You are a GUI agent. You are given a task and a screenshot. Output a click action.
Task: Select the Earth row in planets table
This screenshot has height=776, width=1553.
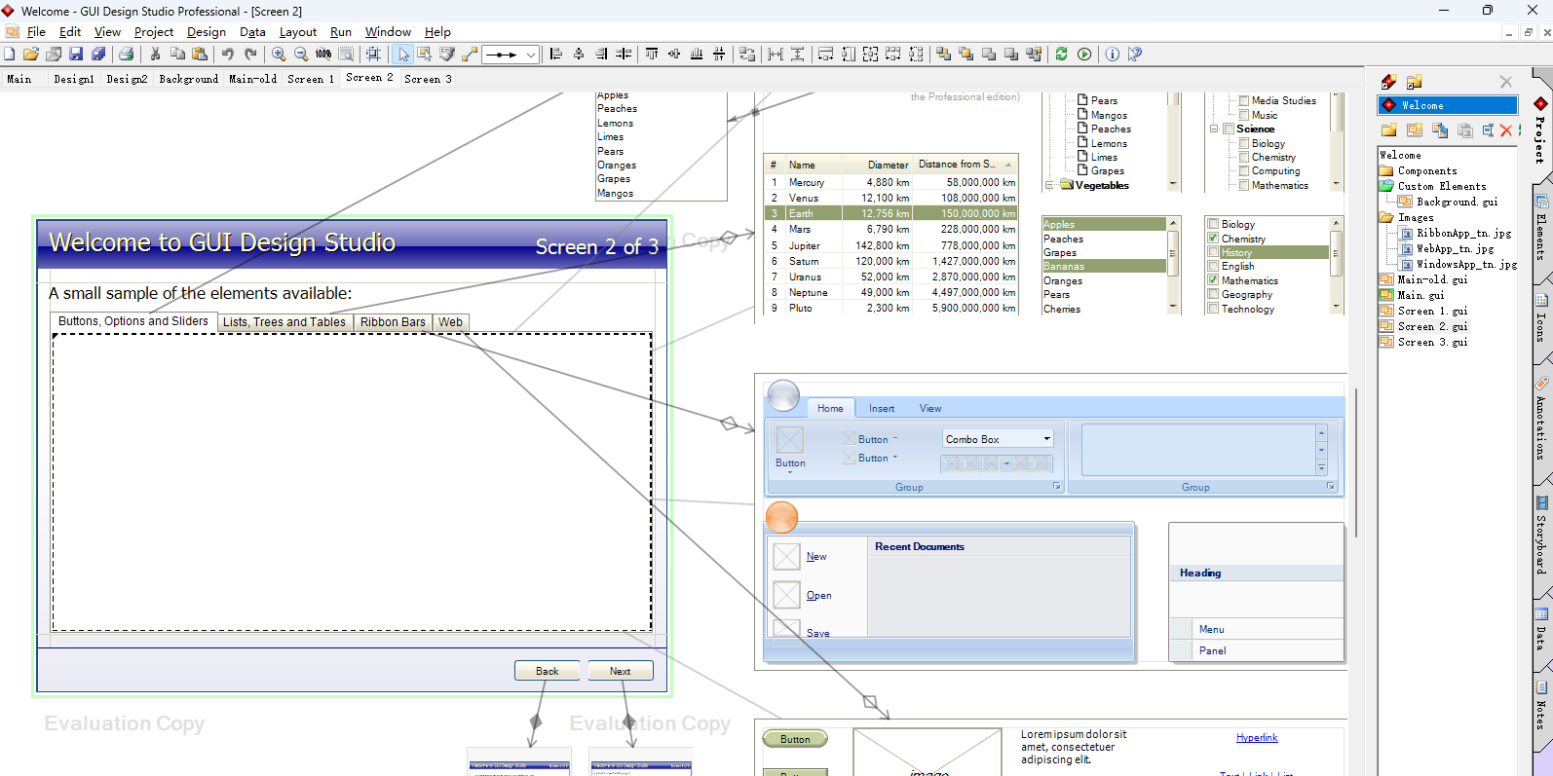click(891, 213)
